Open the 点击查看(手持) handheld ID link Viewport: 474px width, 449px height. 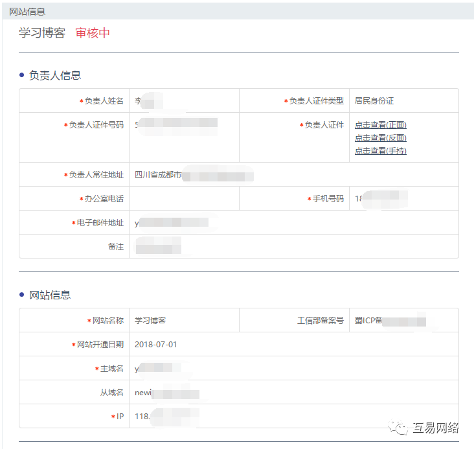(380, 151)
